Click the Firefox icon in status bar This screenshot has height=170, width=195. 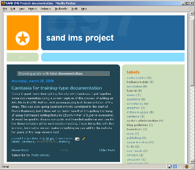coord(187,167)
